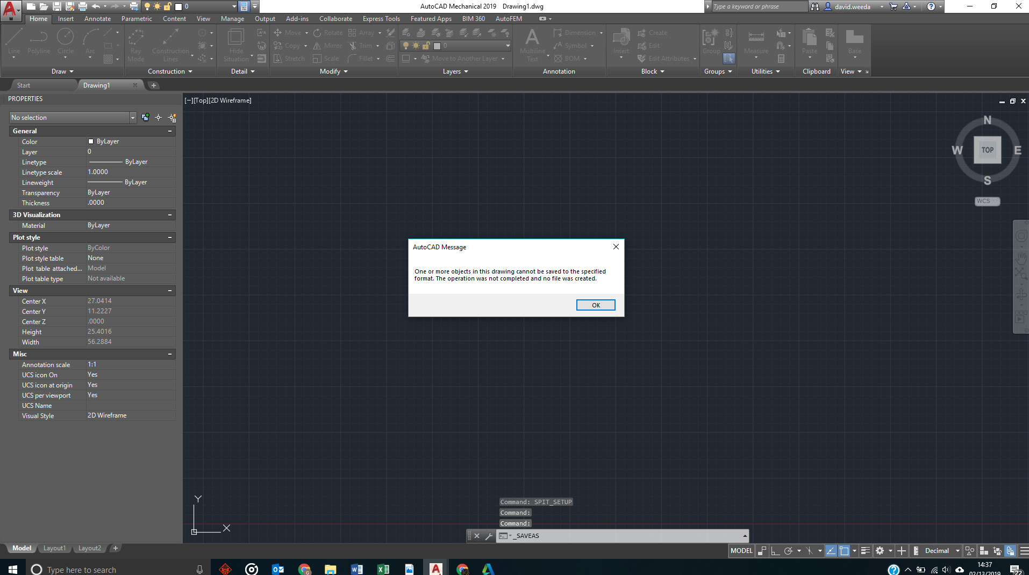Click the Open file folder icon
This screenshot has height=575, width=1029.
(44, 6)
